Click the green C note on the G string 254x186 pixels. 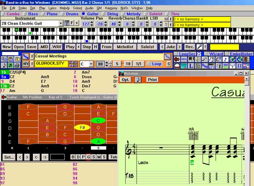98,121
